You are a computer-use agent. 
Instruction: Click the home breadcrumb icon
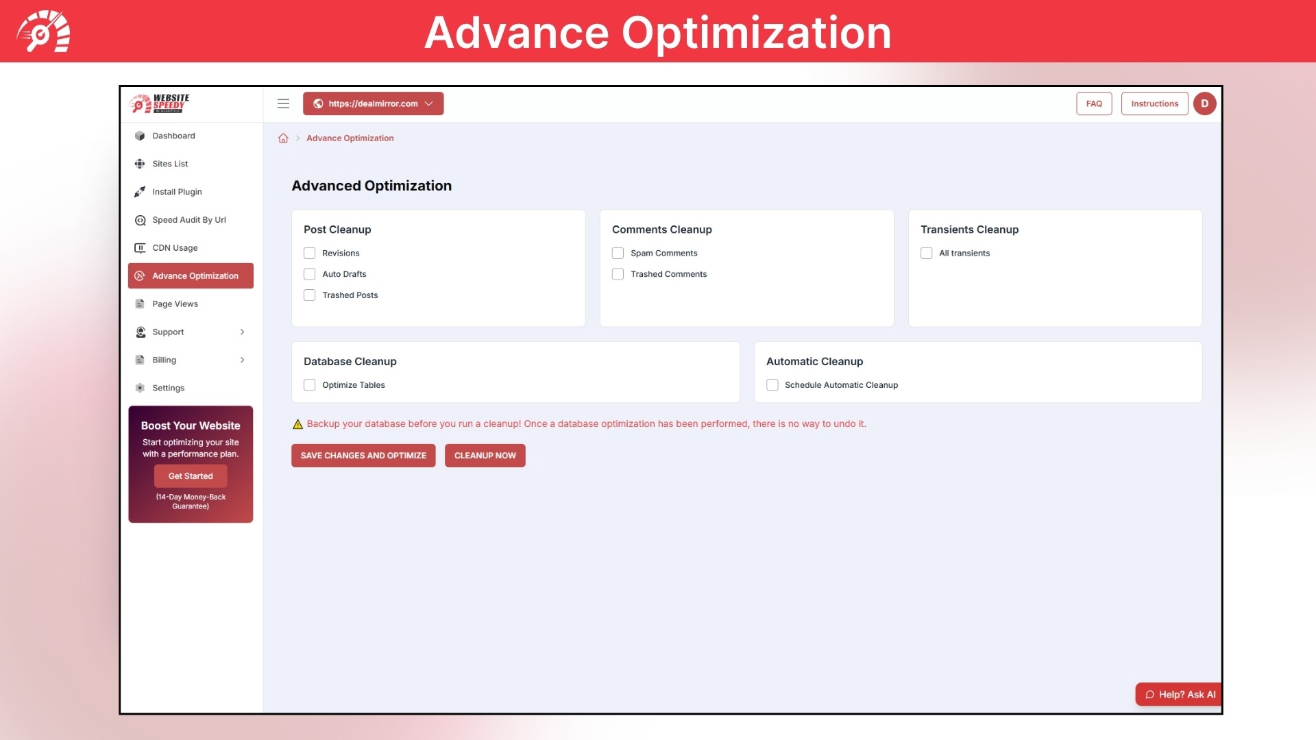point(283,138)
